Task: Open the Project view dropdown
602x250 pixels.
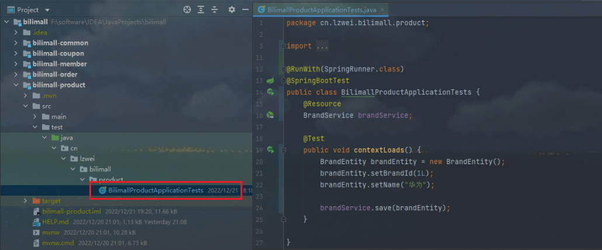Action: (47, 10)
